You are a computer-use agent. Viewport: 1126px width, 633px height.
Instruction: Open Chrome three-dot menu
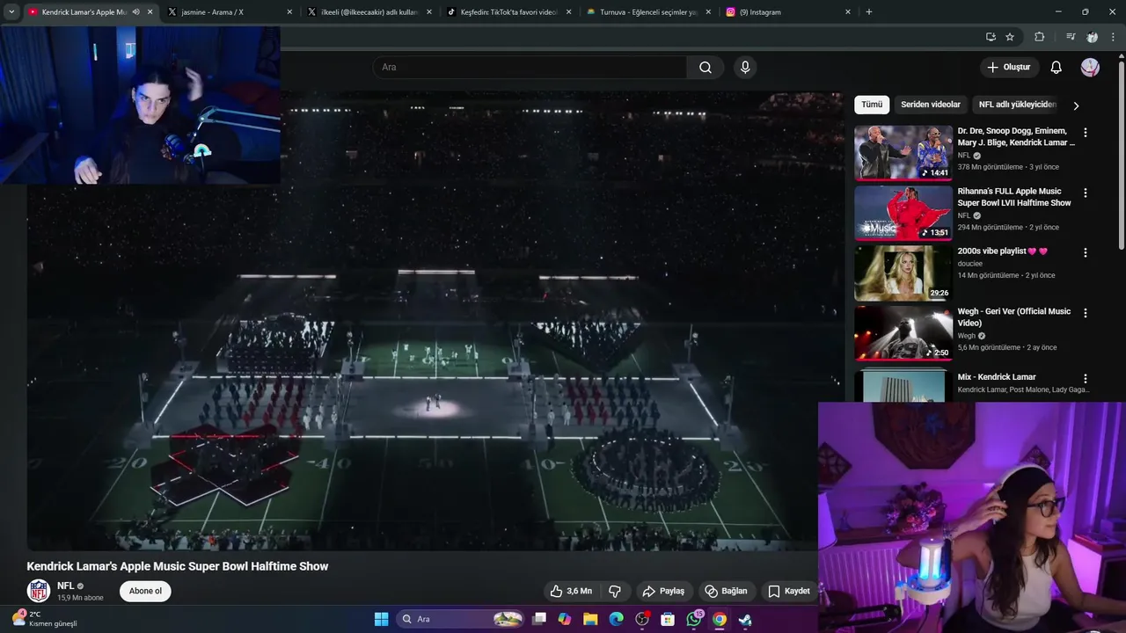pyautogui.click(x=1114, y=37)
